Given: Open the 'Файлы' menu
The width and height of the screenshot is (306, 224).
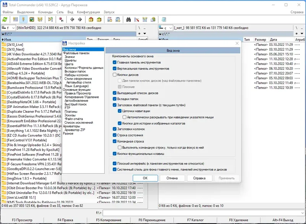Looking at the screenshot, I should [8, 12].
